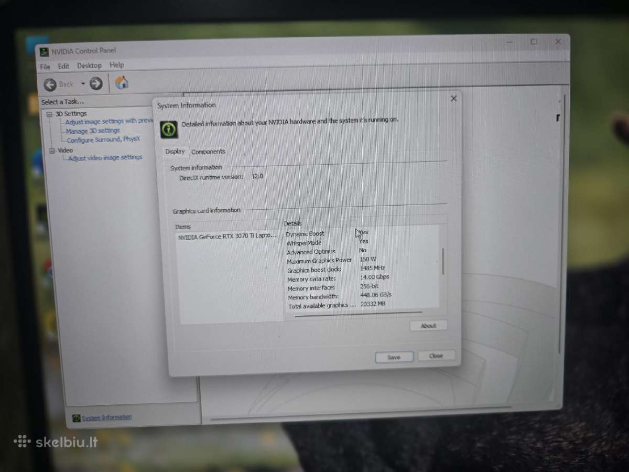The width and height of the screenshot is (629, 472).
Task: Switch to the Components tab
Action: [x=208, y=152]
